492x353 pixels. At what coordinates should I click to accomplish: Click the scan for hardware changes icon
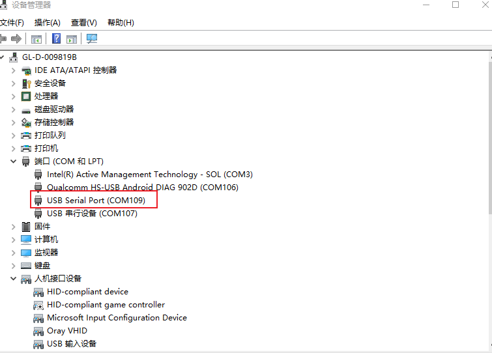pos(91,39)
